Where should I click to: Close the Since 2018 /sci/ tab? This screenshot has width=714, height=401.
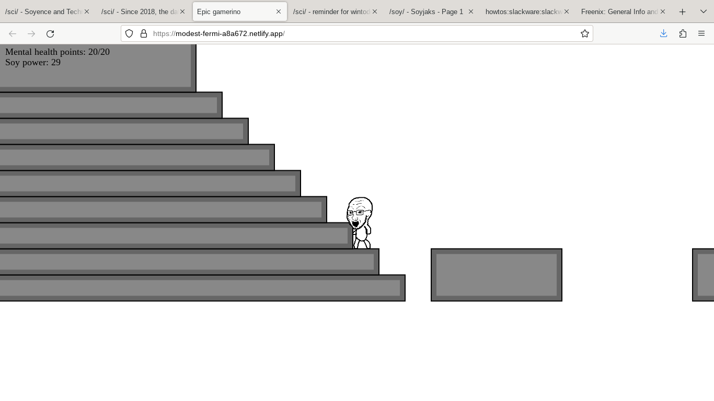[x=182, y=11]
